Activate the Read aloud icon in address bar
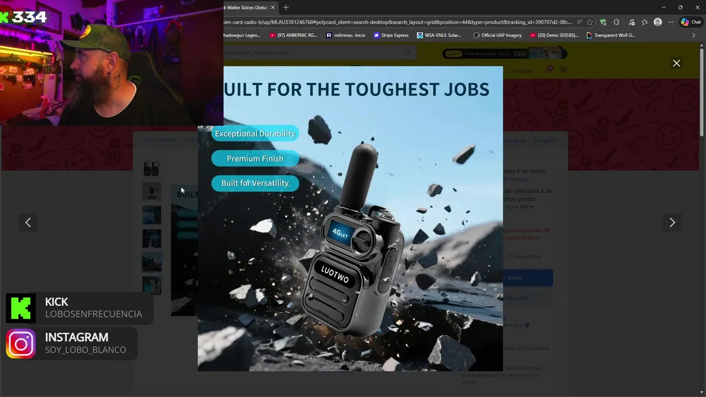 point(579,22)
